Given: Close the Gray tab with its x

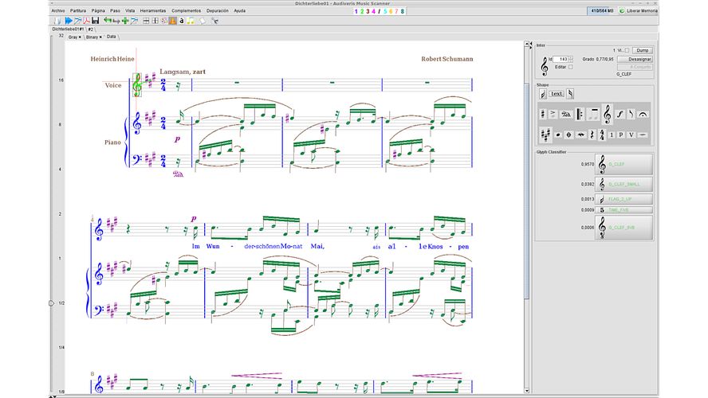Looking at the screenshot, I should click(80, 37).
